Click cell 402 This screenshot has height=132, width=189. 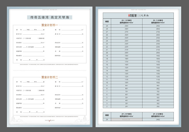(x=158, y=101)
